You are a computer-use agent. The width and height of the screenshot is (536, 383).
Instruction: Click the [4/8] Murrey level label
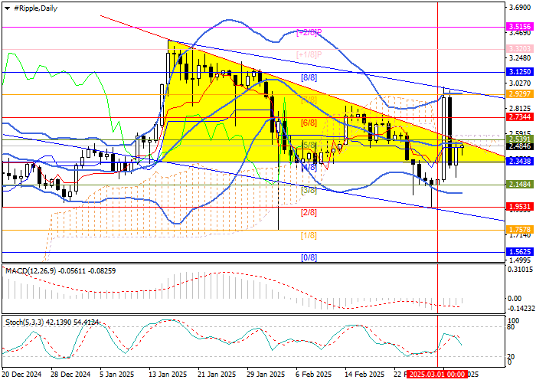coord(309,168)
